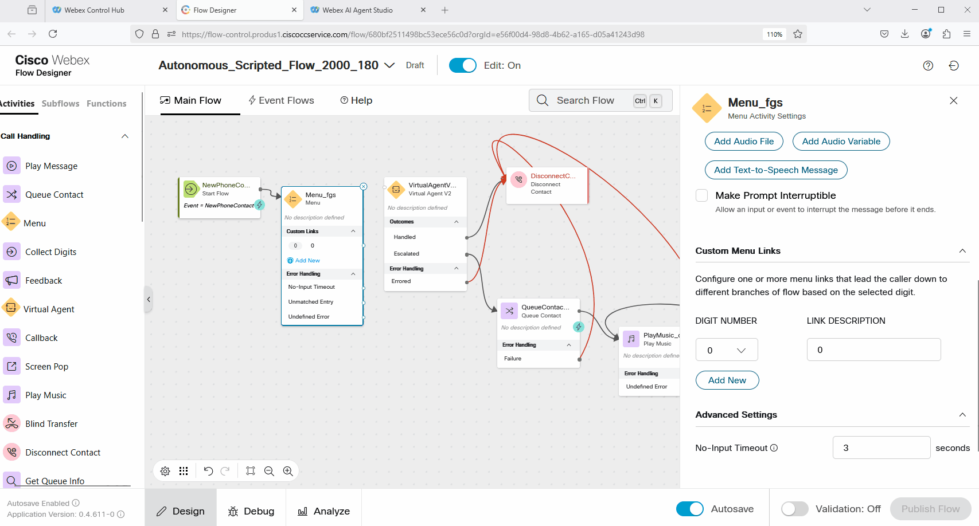
Task: Collapse the Custom Menu Links section
Action: (x=962, y=251)
